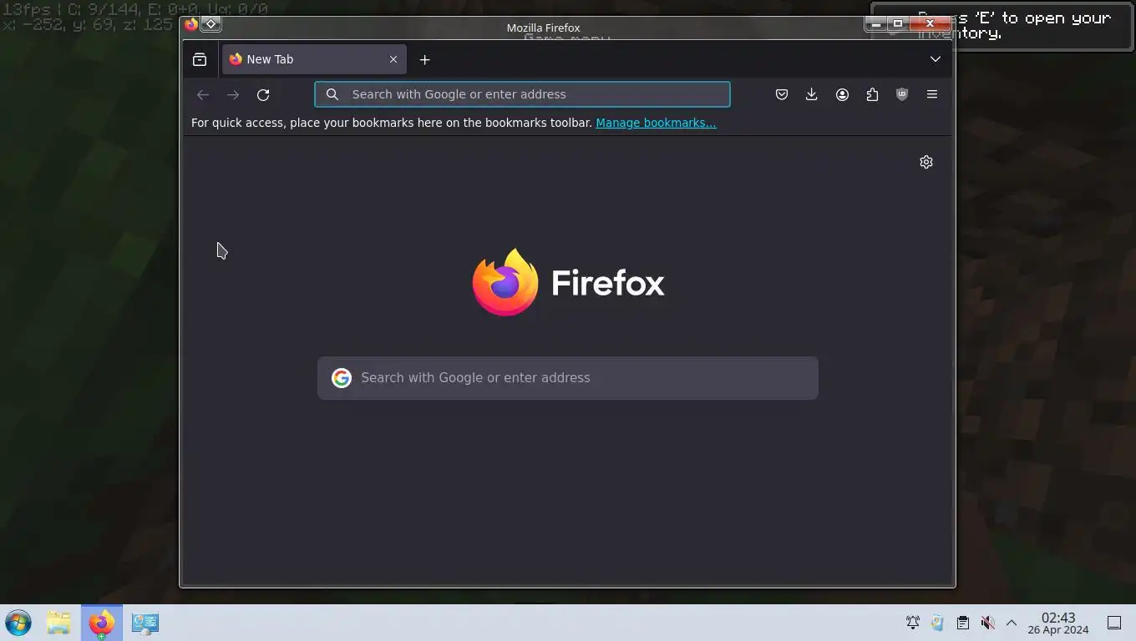The width and height of the screenshot is (1136, 641).
Task: Minimize the Mozilla Firefox window
Action: pyautogui.click(x=875, y=23)
